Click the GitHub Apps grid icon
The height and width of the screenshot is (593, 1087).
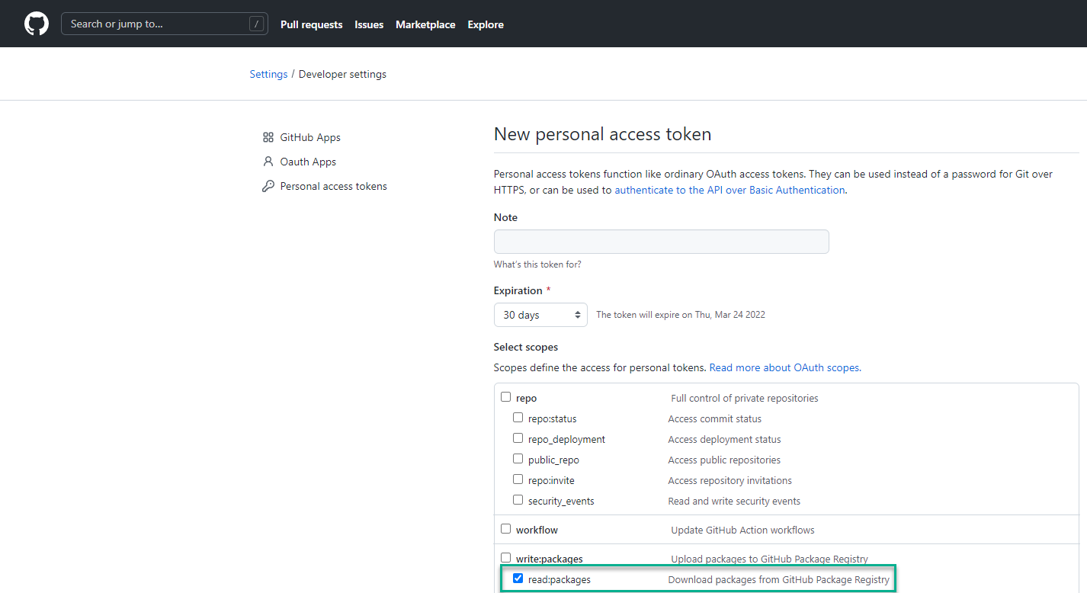pyautogui.click(x=268, y=137)
